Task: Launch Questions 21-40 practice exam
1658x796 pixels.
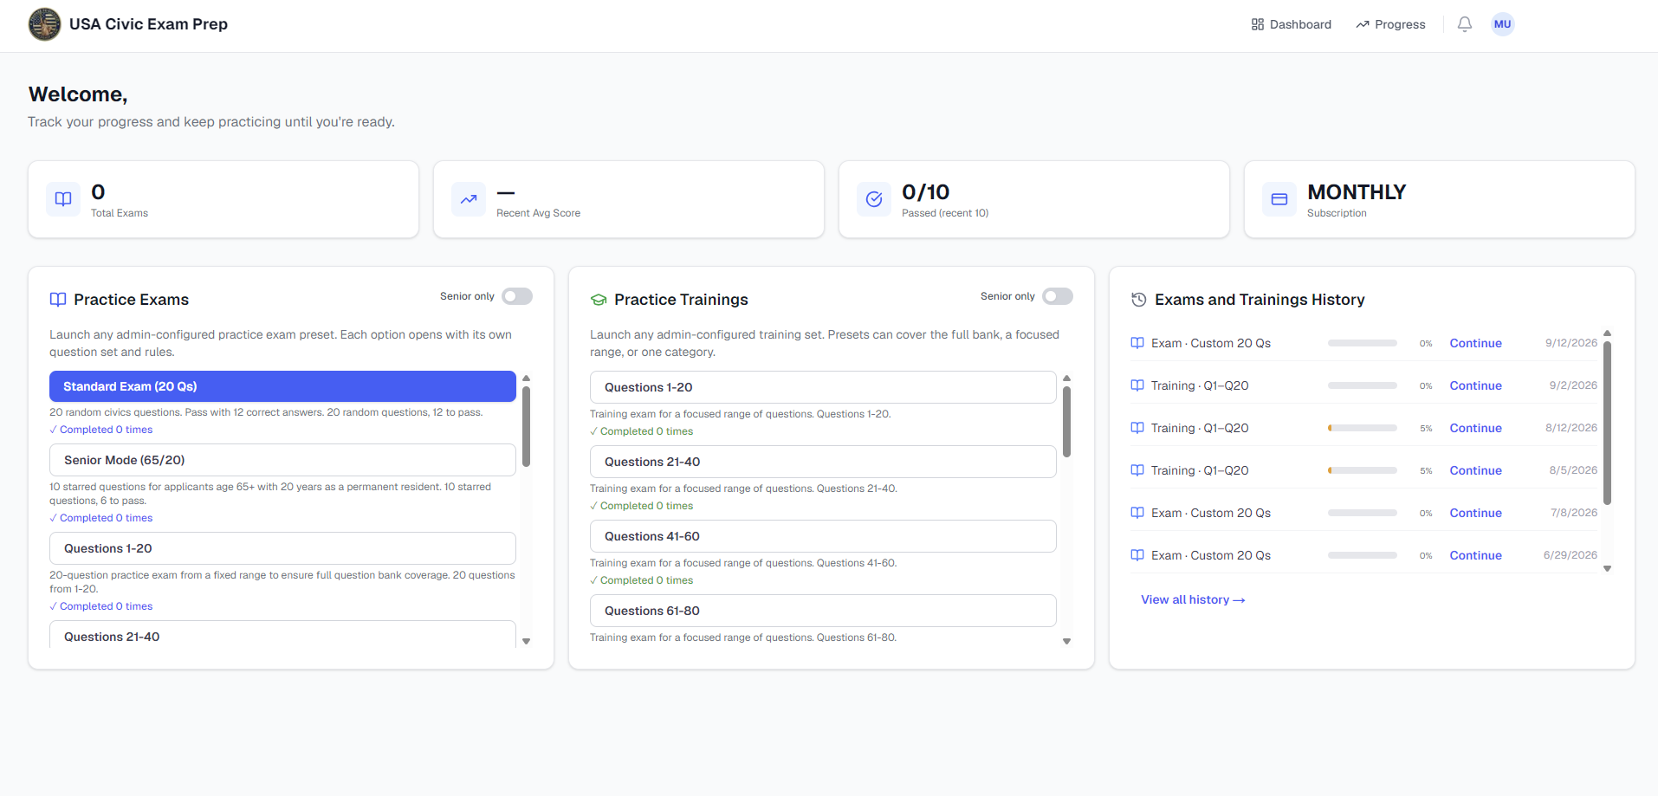Action: click(x=282, y=635)
